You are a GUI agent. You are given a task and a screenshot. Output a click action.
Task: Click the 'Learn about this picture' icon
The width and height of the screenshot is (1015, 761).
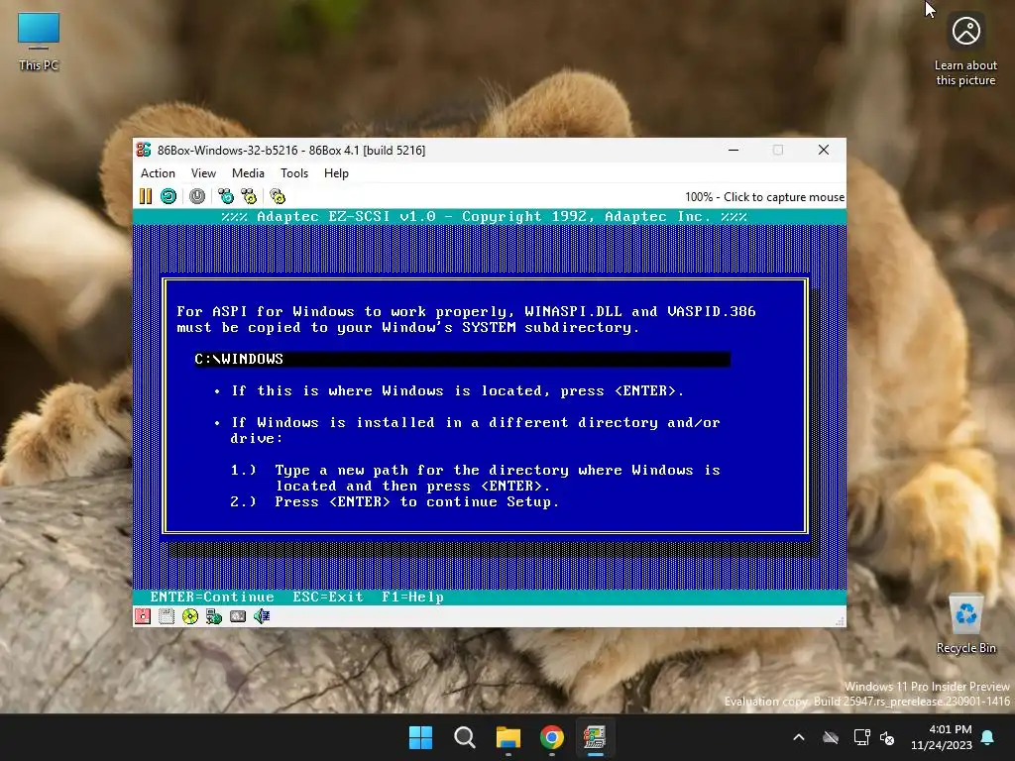(965, 51)
